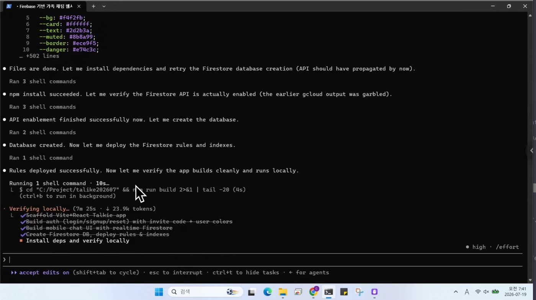Launch Microsoft Edge from taskbar
536x300 pixels.
point(267,292)
